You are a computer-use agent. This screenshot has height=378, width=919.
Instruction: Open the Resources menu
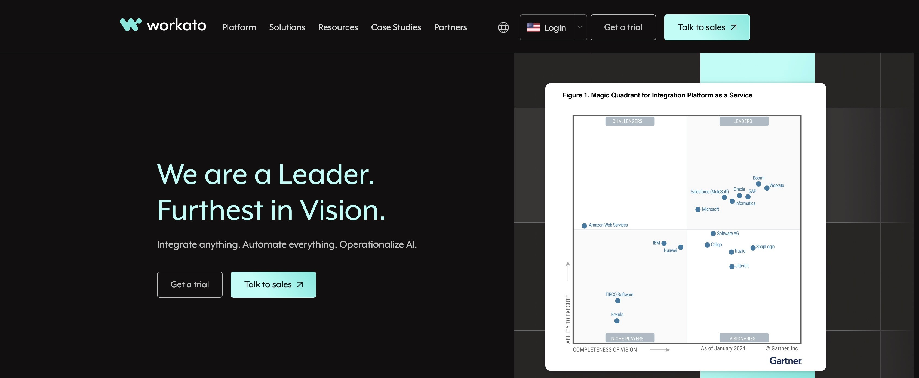tap(338, 27)
